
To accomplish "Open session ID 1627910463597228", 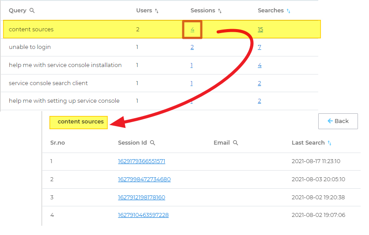I will tap(143, 215).
